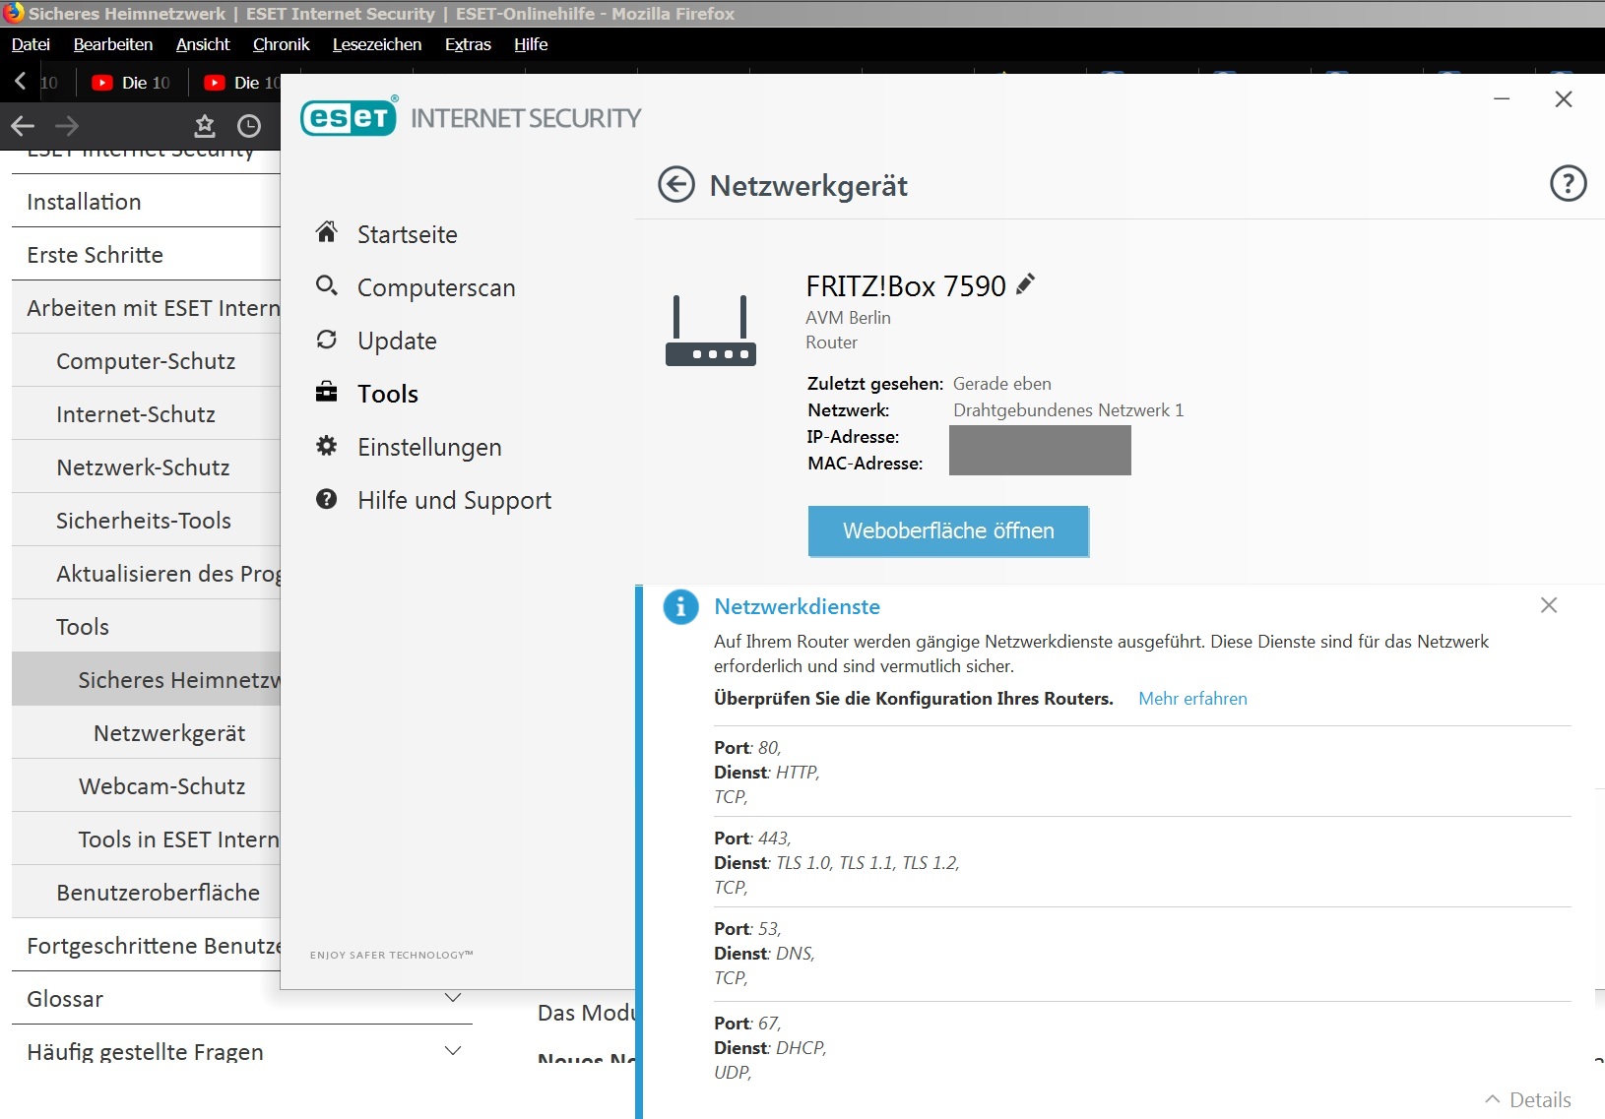Image resolution: width=1605 pixels, height=1119 pixels.
Task: Open Webcam-Schutz in help tree
Action: (x=146, y=785)
